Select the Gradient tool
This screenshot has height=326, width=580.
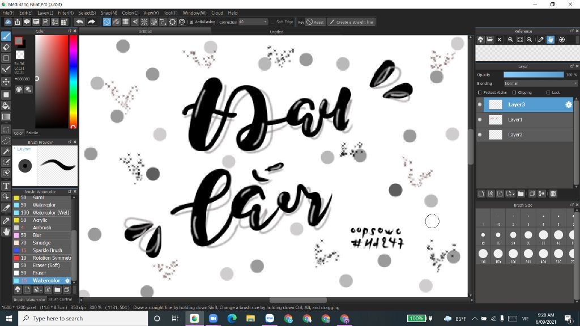(6, 117)
